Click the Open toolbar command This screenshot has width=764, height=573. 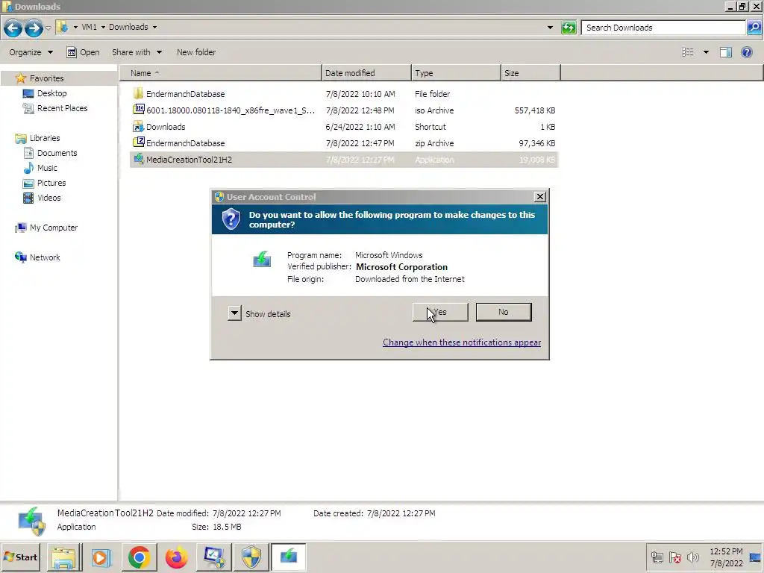[x=83, y=52]
